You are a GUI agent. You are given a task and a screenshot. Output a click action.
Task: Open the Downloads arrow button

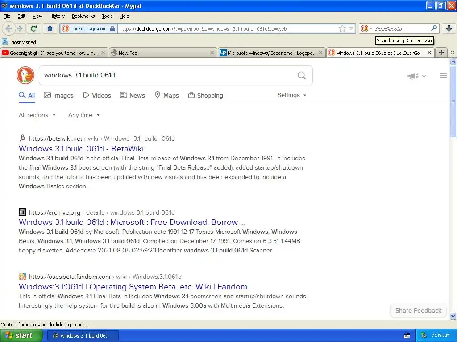point(449,28)
